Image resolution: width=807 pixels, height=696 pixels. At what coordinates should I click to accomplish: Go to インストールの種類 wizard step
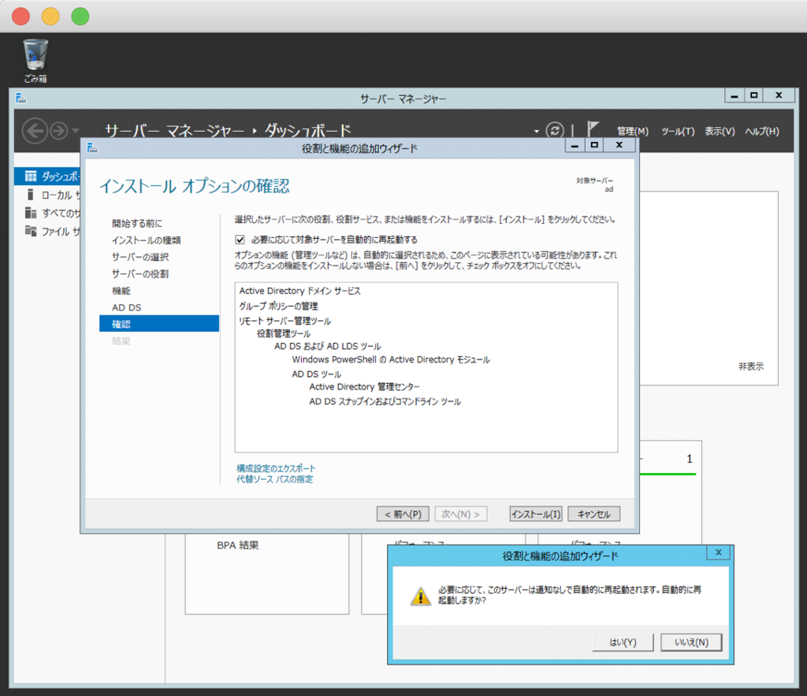pos(146,240)
